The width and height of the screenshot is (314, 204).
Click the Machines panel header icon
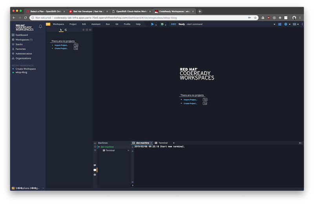[95, 143]
